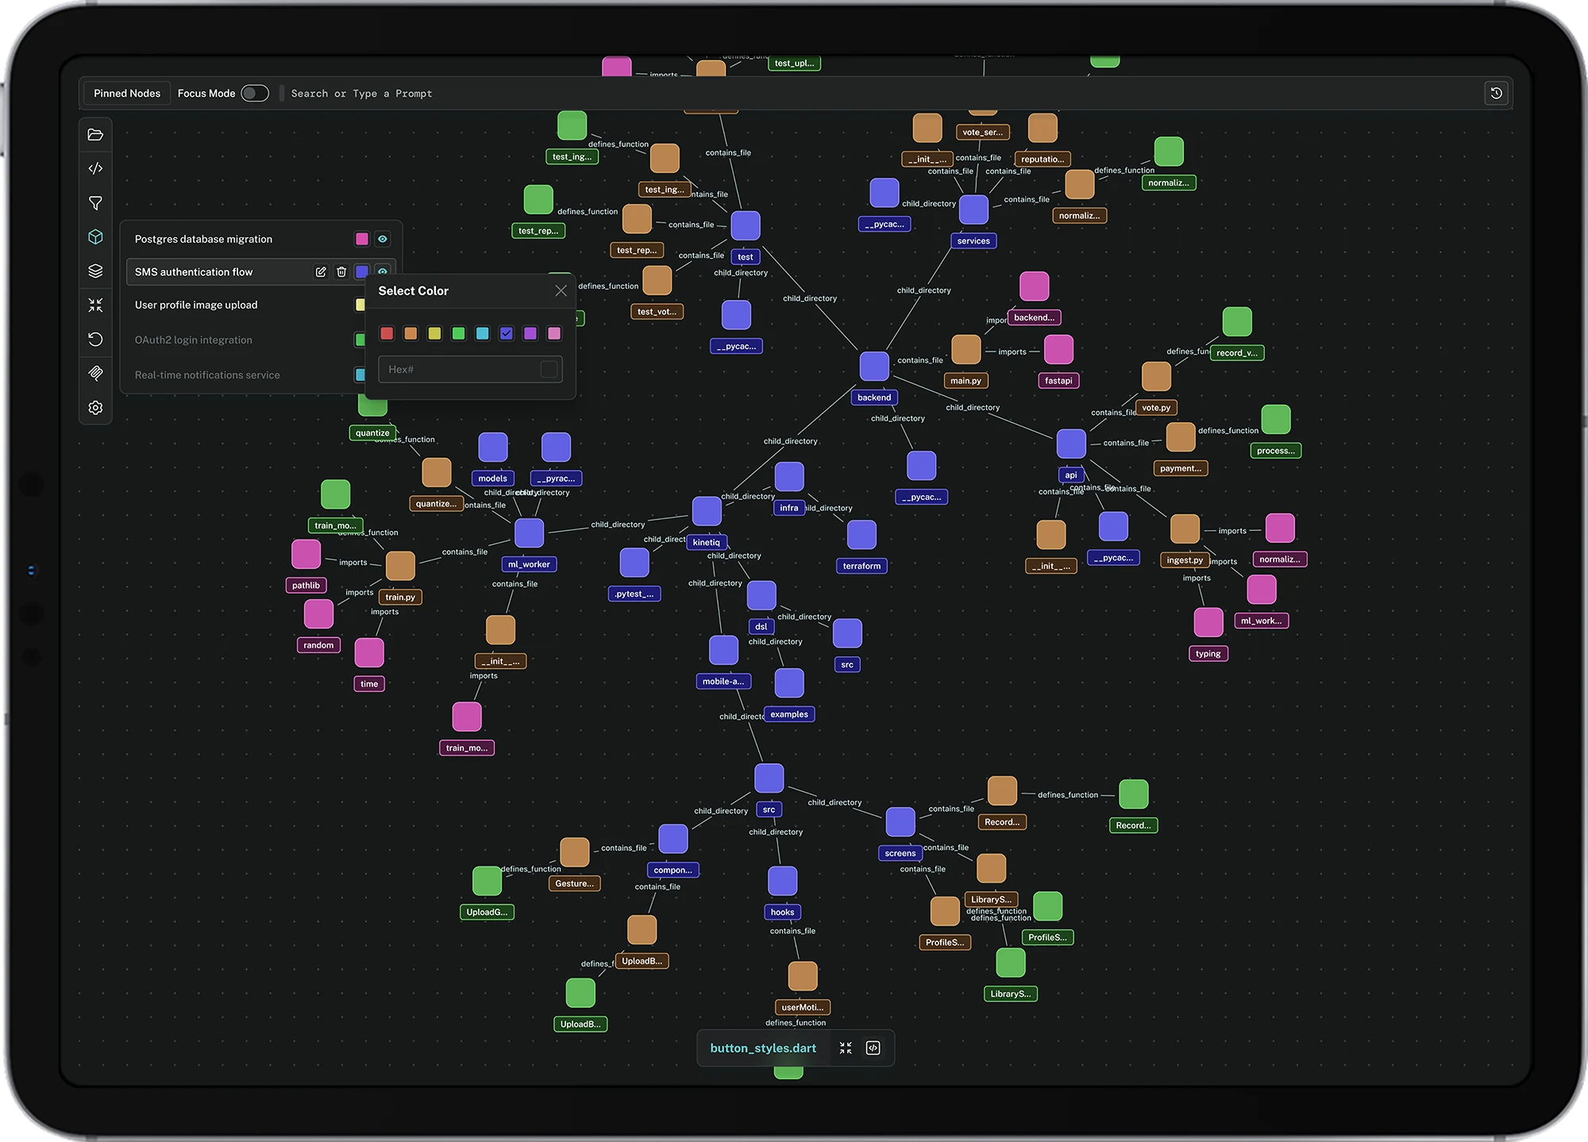The width and height of the screenshot is (1588, 1142).
Task: Select the mobile-a... directory node
Action: coord(723,651)
